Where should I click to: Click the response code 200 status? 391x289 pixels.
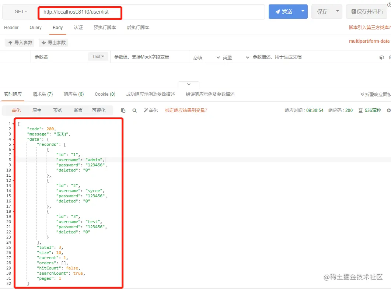(x=341, y=110)
